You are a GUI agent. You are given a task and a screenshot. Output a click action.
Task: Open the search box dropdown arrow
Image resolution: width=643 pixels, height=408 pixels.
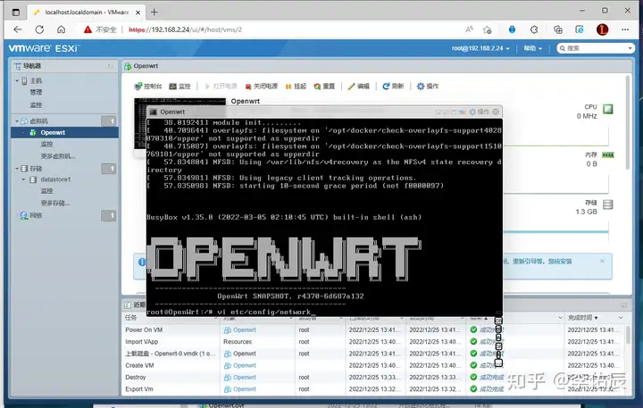pyautogui.click(x=630, y=48)
